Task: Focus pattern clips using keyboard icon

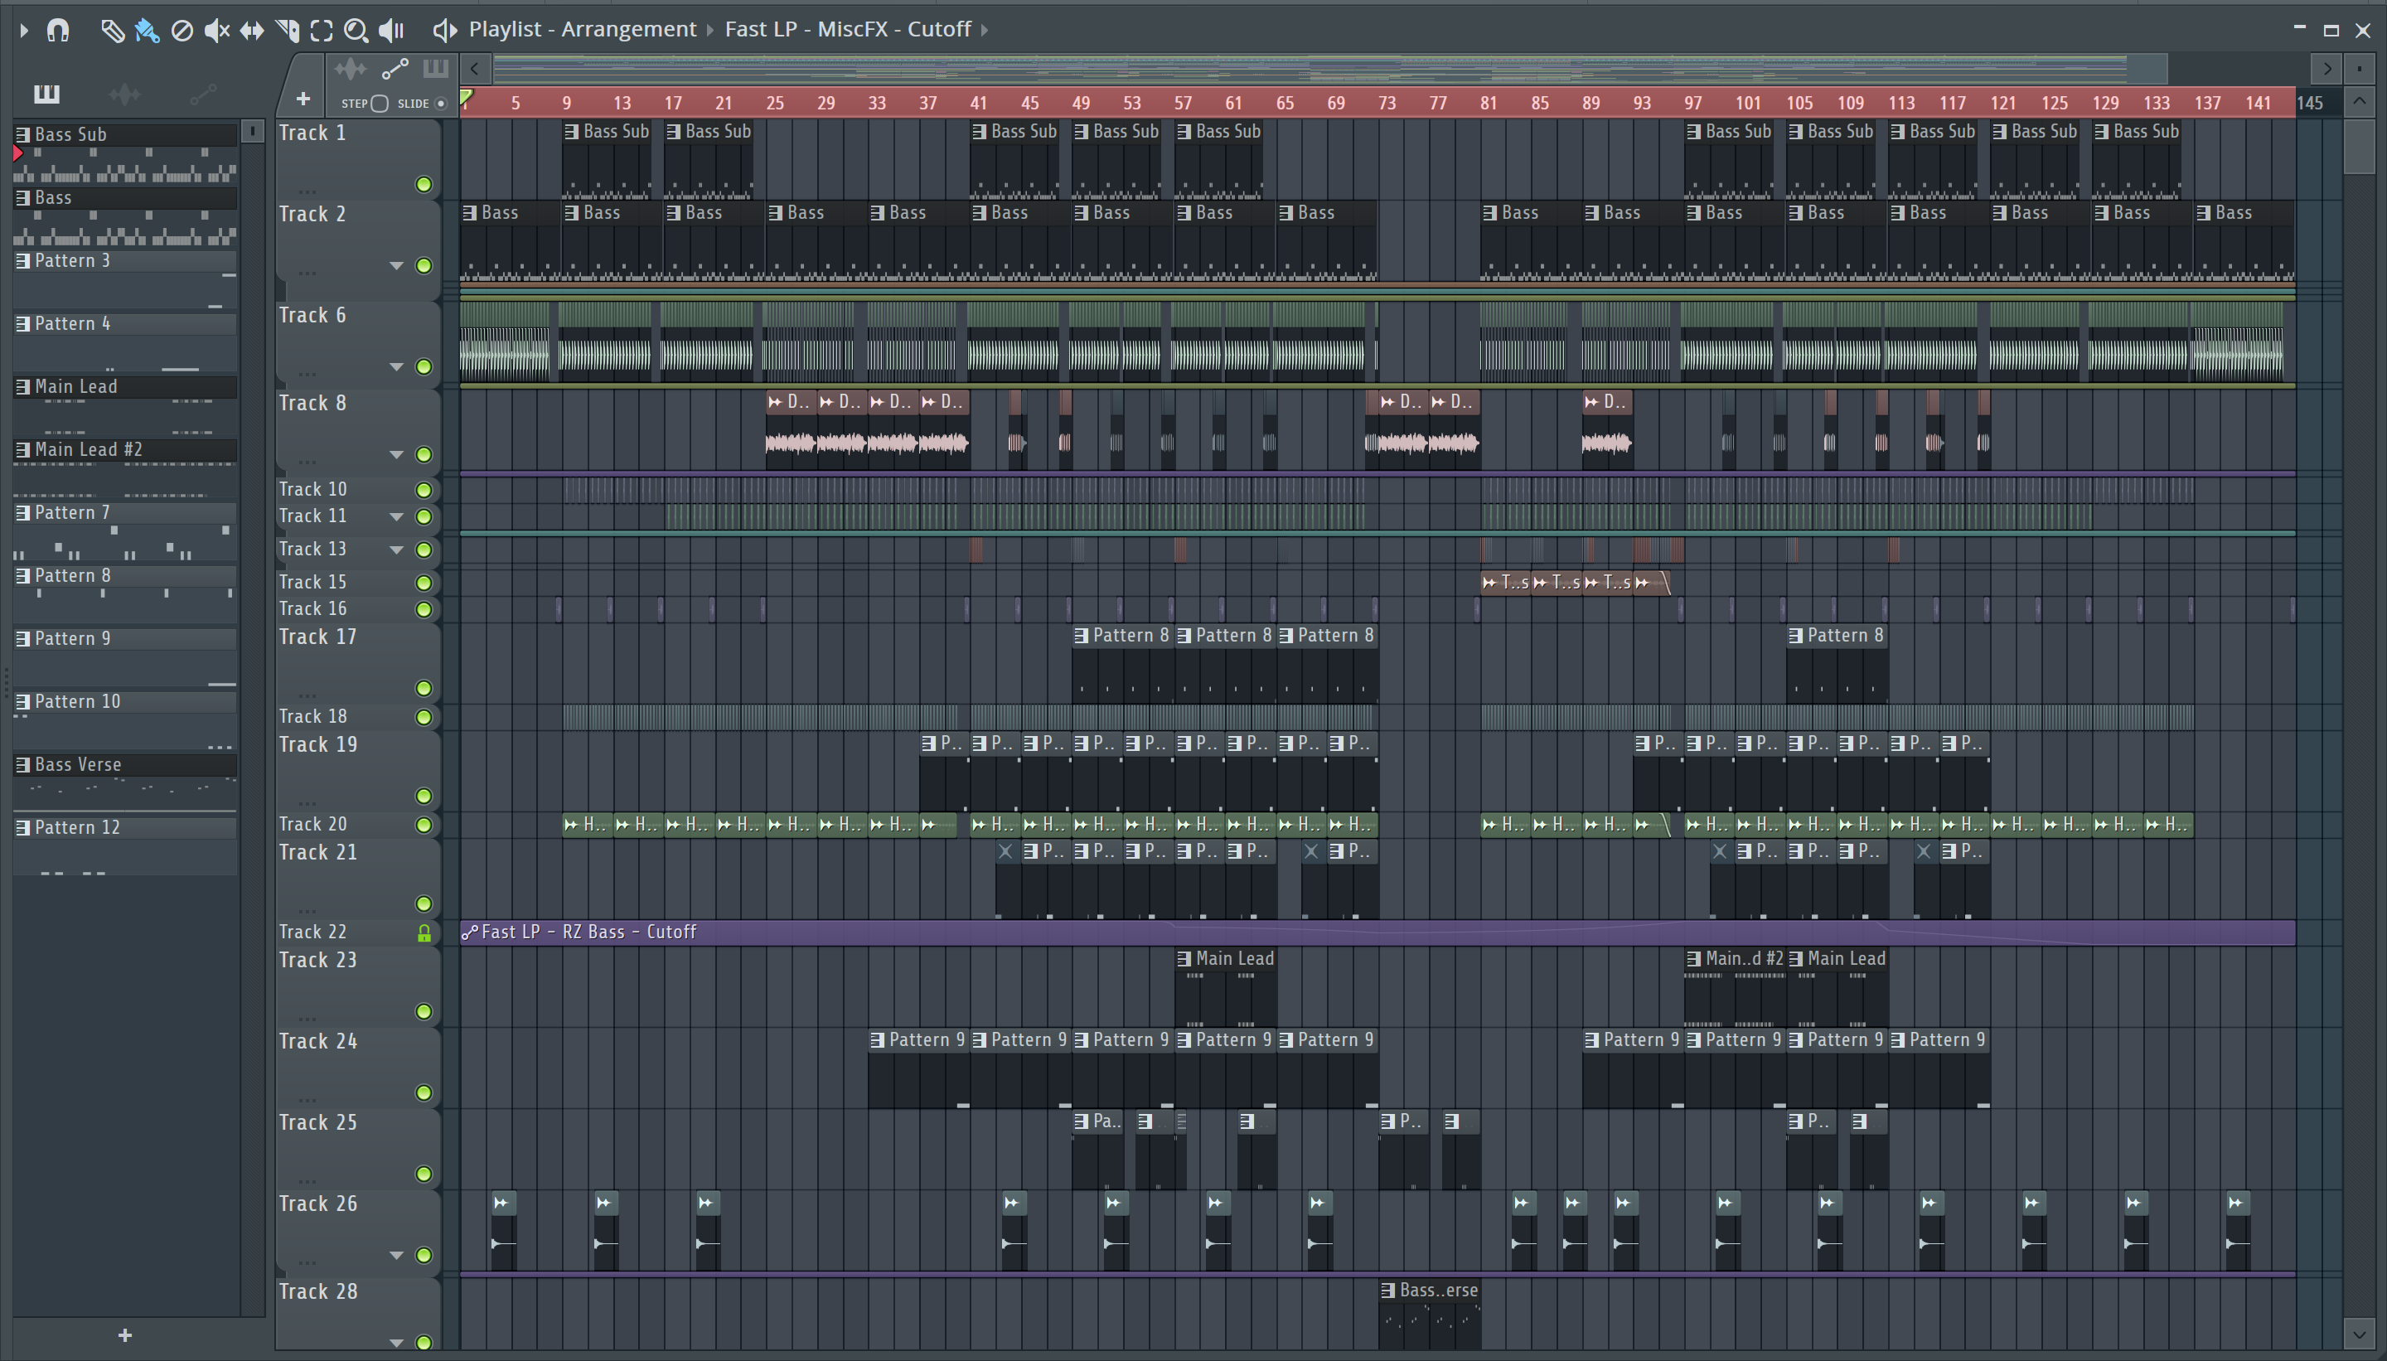Action: (x=435, y=68)
